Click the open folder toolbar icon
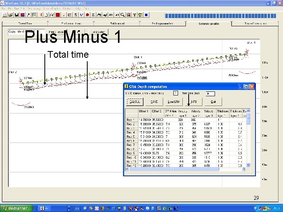This screenshot has height=212, width=283. 11,15
